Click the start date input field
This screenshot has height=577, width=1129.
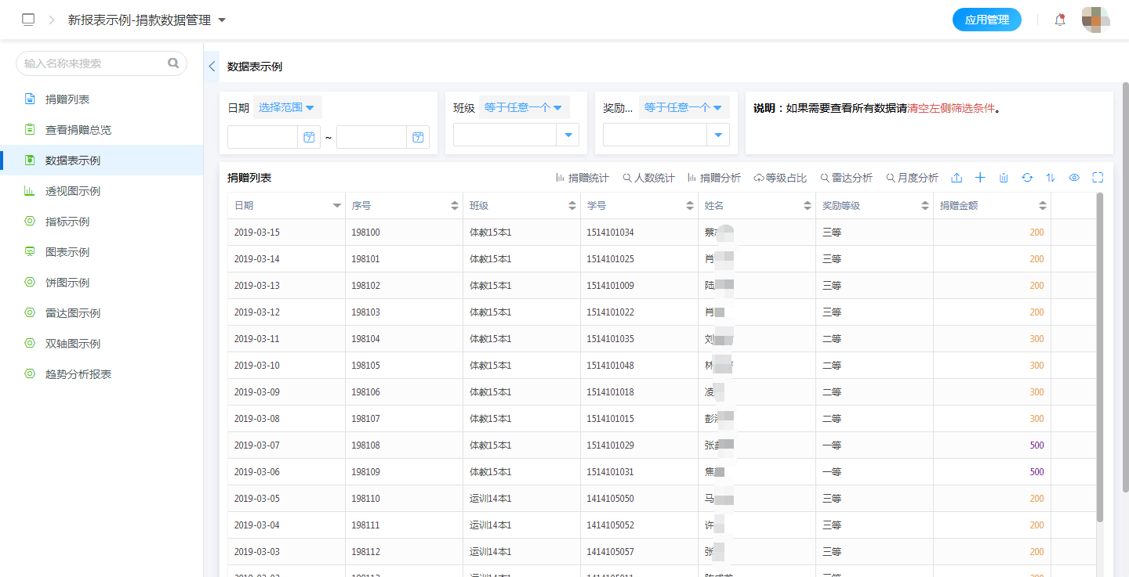pyautogui.click(x=263, y=137)
